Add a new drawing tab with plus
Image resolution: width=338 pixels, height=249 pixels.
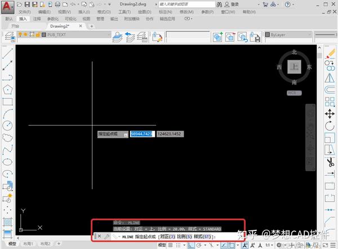(92, 26)
